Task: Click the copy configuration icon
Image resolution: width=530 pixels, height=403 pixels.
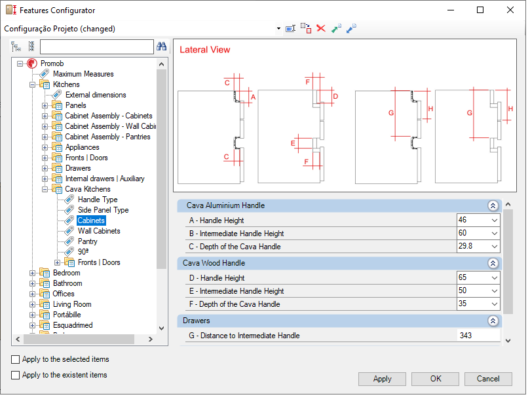Action: pos(305,29)
